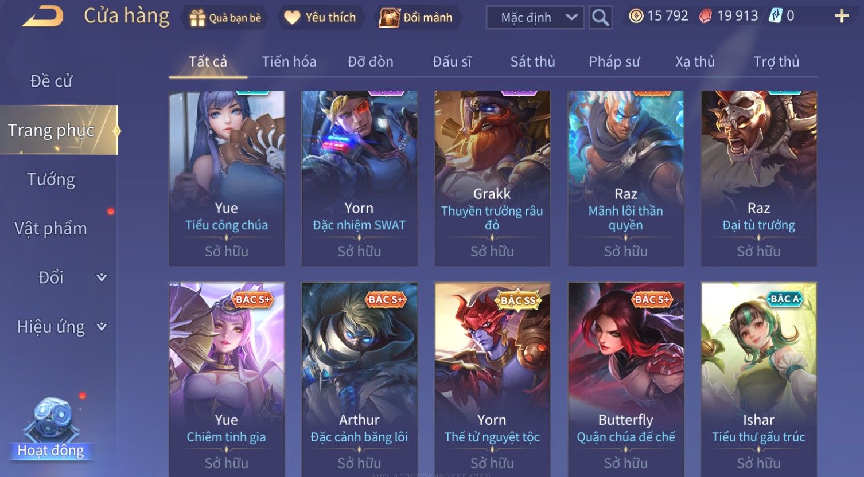The image size is (864, 477).
Task: Select Tướng in the left sidebar
Action: (51, 179)
